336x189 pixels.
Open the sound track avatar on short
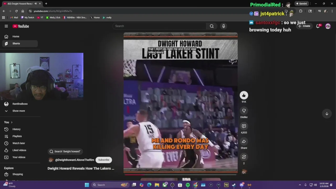244,172
